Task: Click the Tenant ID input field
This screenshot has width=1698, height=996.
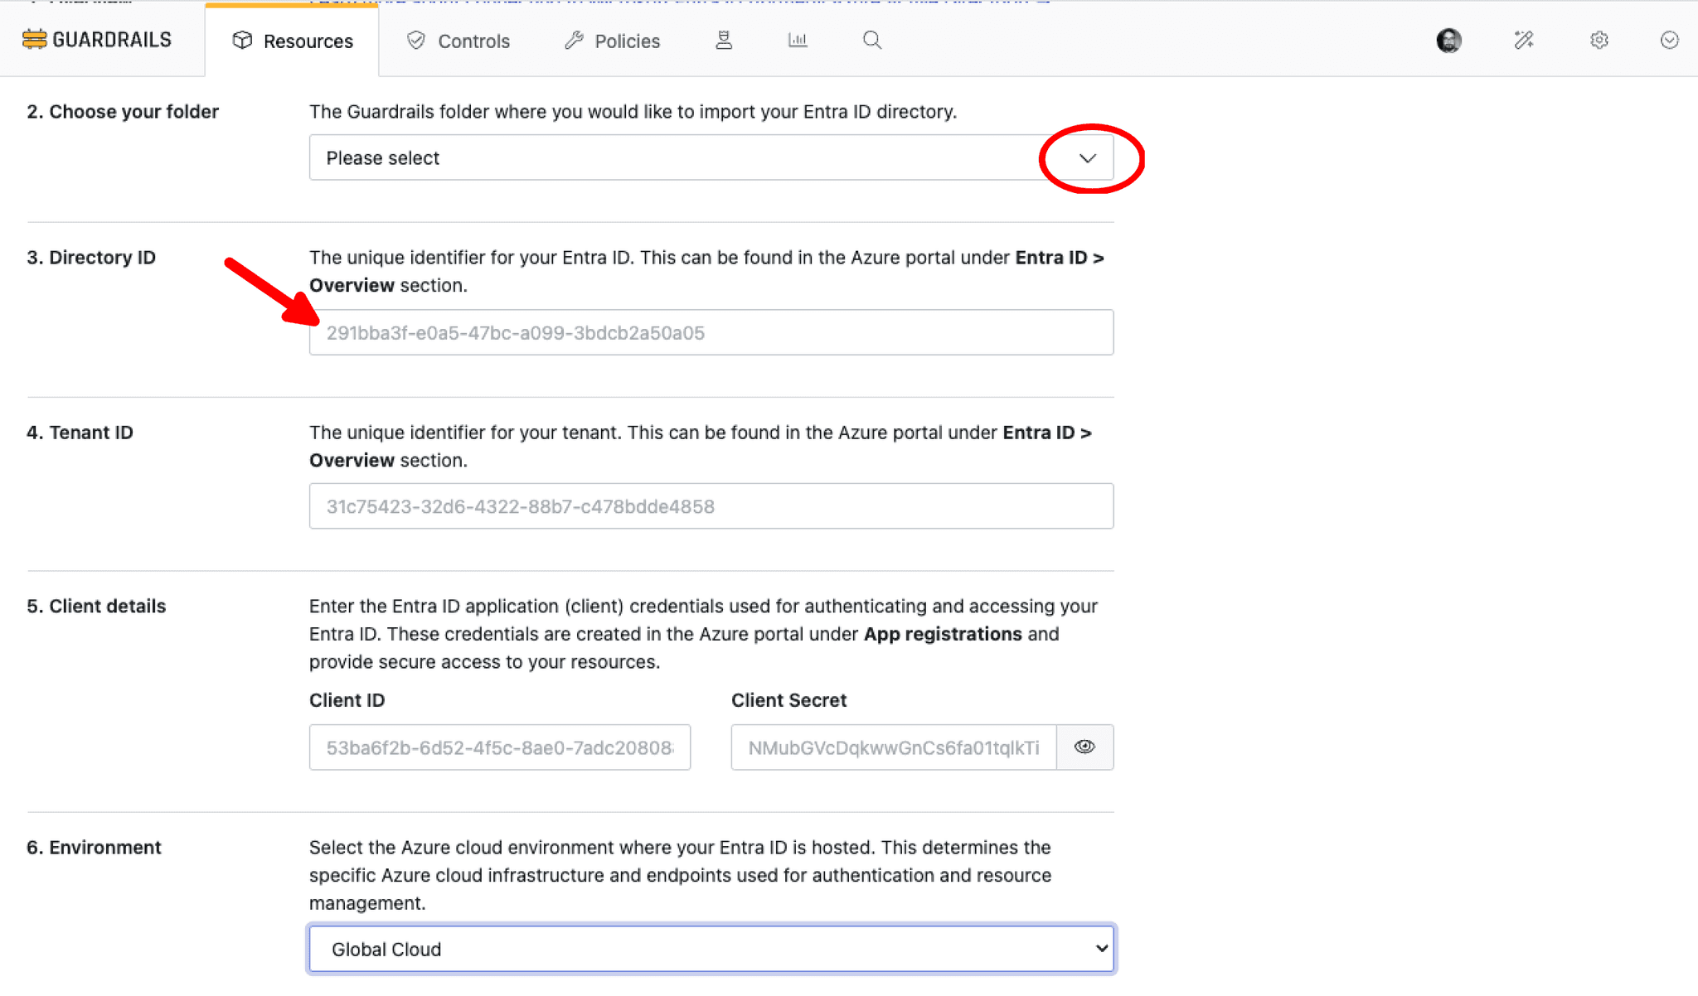Action: coord(711,506)
